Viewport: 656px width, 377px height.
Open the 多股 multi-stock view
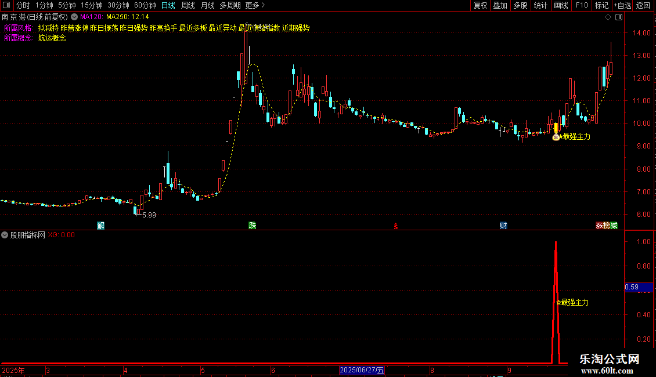[520, 5]
